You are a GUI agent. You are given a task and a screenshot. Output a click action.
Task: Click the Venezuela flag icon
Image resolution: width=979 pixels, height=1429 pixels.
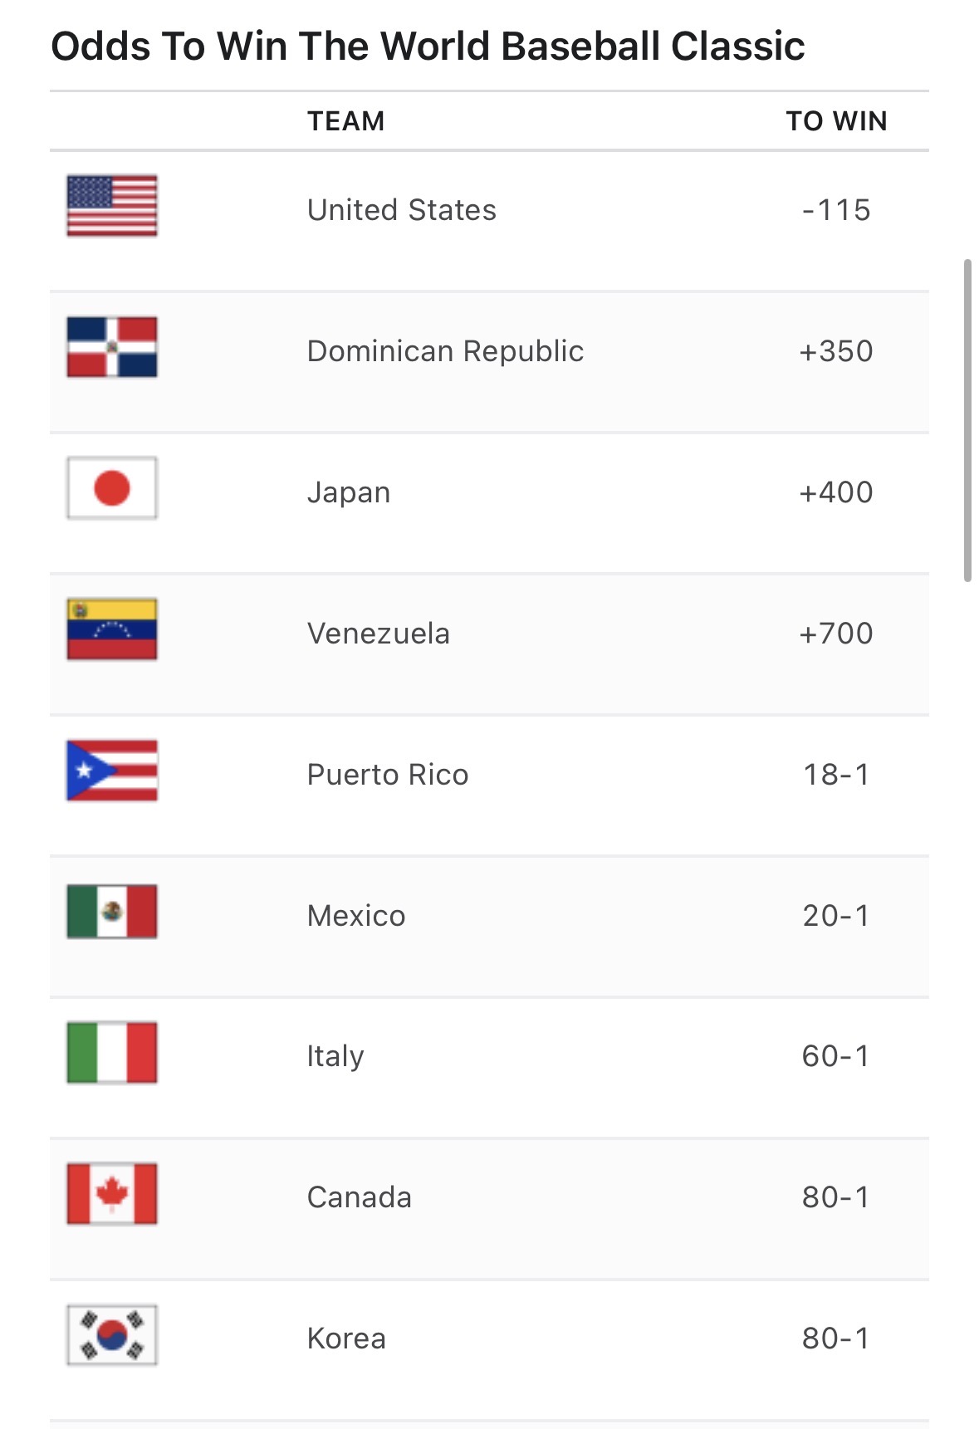[x=112, y=629]
